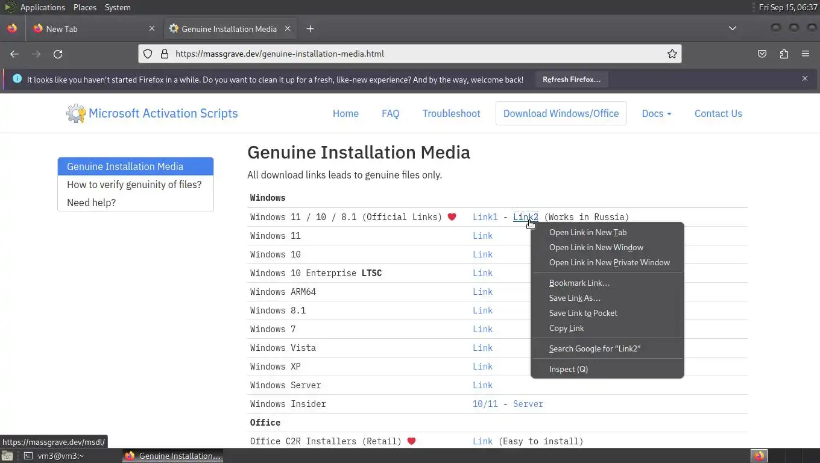Viewport: 820px width, 463px height.
Task: Expand the Docs dropdown menu
Action: click(x=657, y=113)
